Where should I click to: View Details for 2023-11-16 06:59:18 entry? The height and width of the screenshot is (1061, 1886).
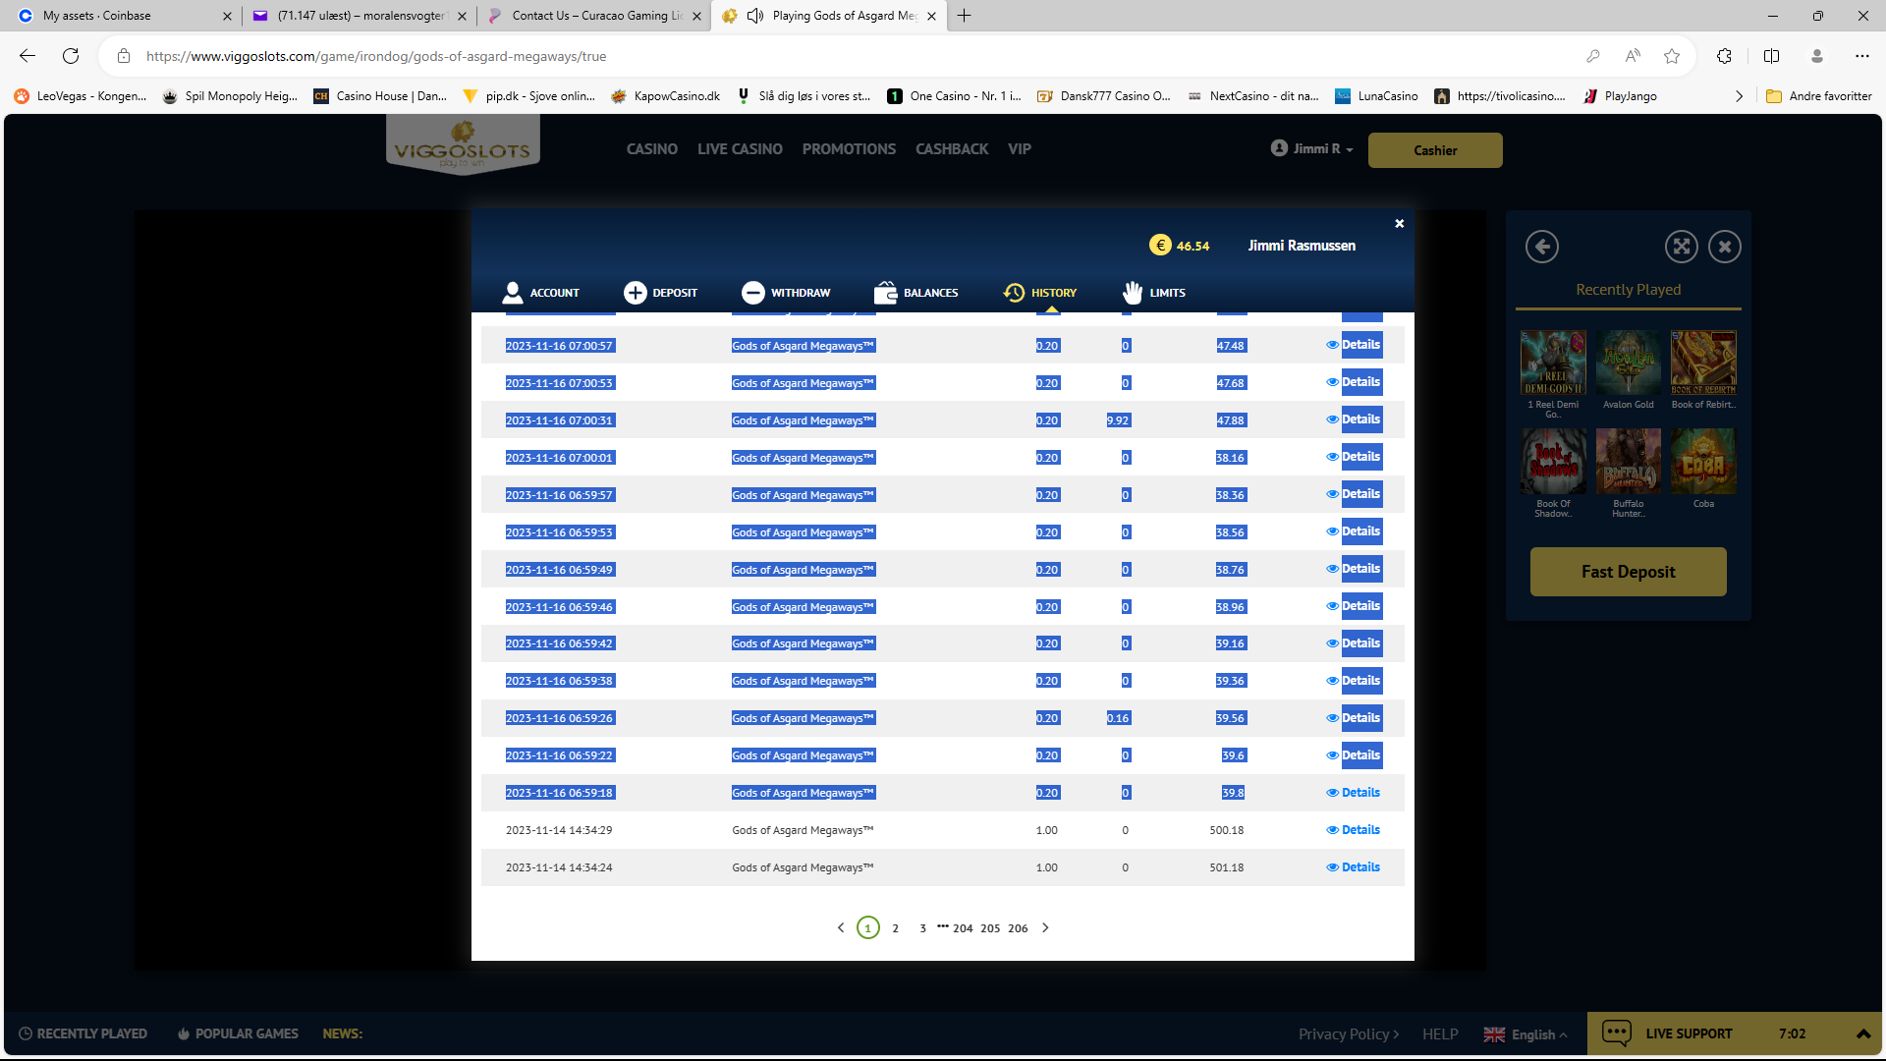pos(1354,793)
